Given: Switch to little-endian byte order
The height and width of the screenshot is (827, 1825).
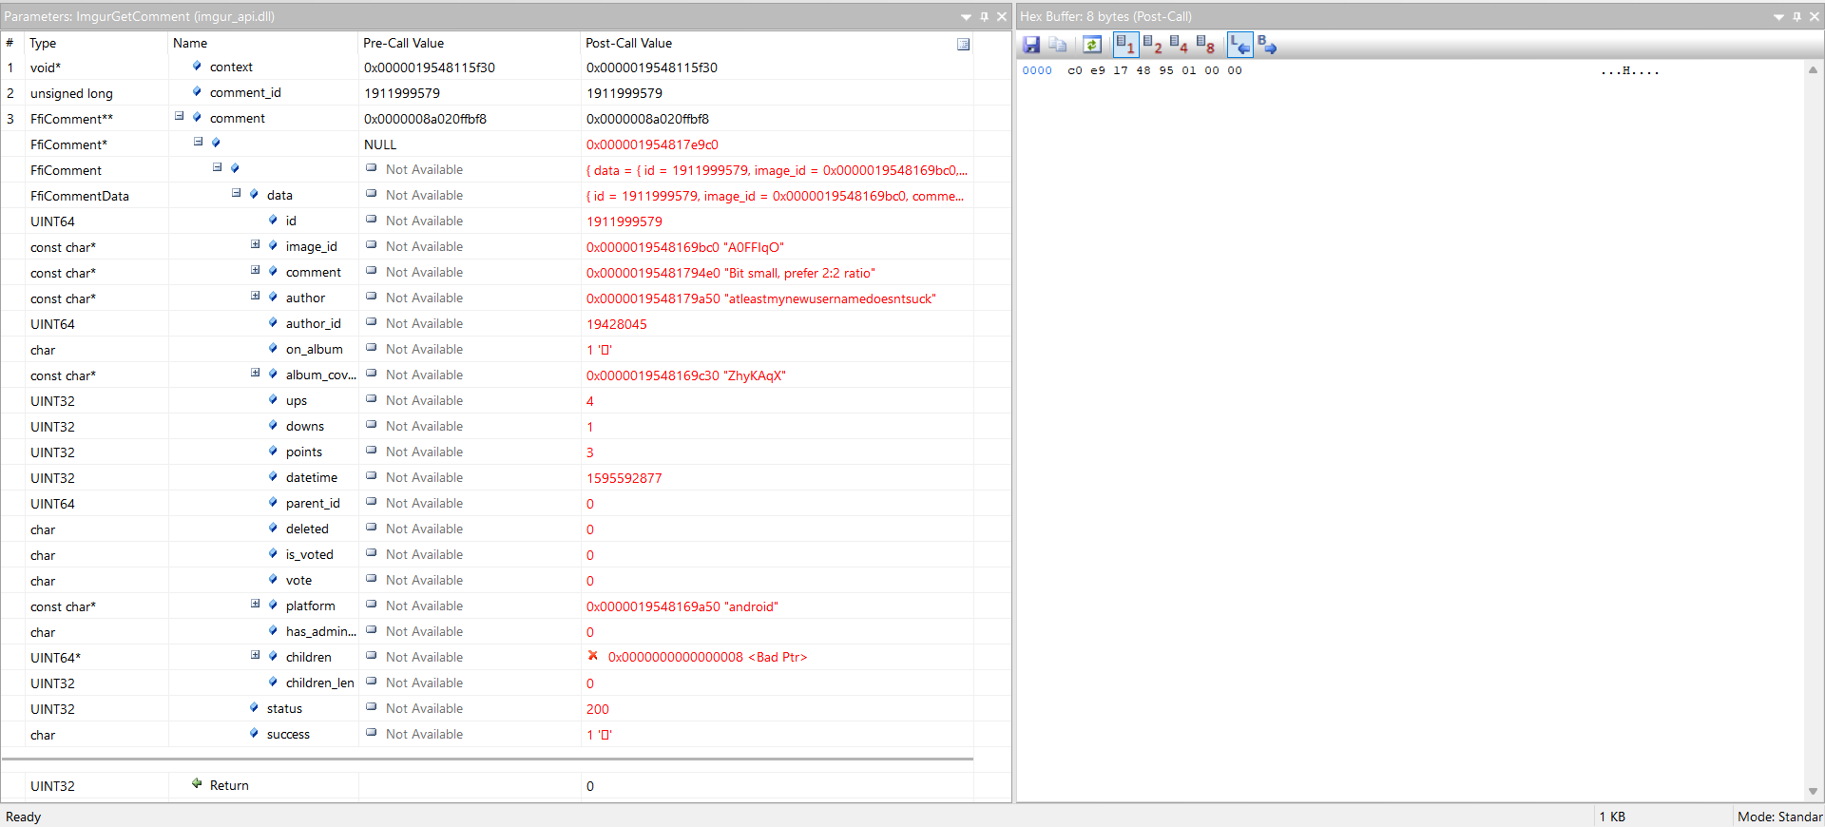Looking at the screenshot, I should click(x=1239, y=45).
